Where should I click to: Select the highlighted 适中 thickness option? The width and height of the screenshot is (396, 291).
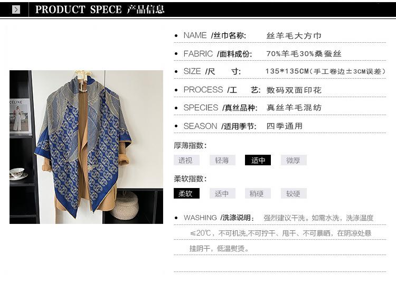[258, 160]
